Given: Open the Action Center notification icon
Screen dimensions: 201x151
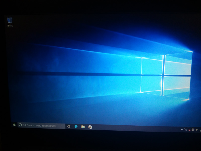Looking at the screenshot, I should pyautogui.click(x=193, y=130).
